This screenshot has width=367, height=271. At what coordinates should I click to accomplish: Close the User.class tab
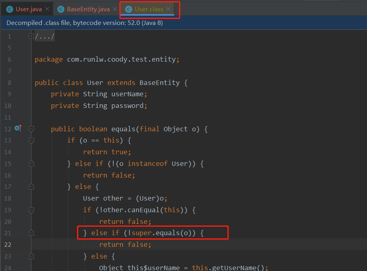(168, 8)
